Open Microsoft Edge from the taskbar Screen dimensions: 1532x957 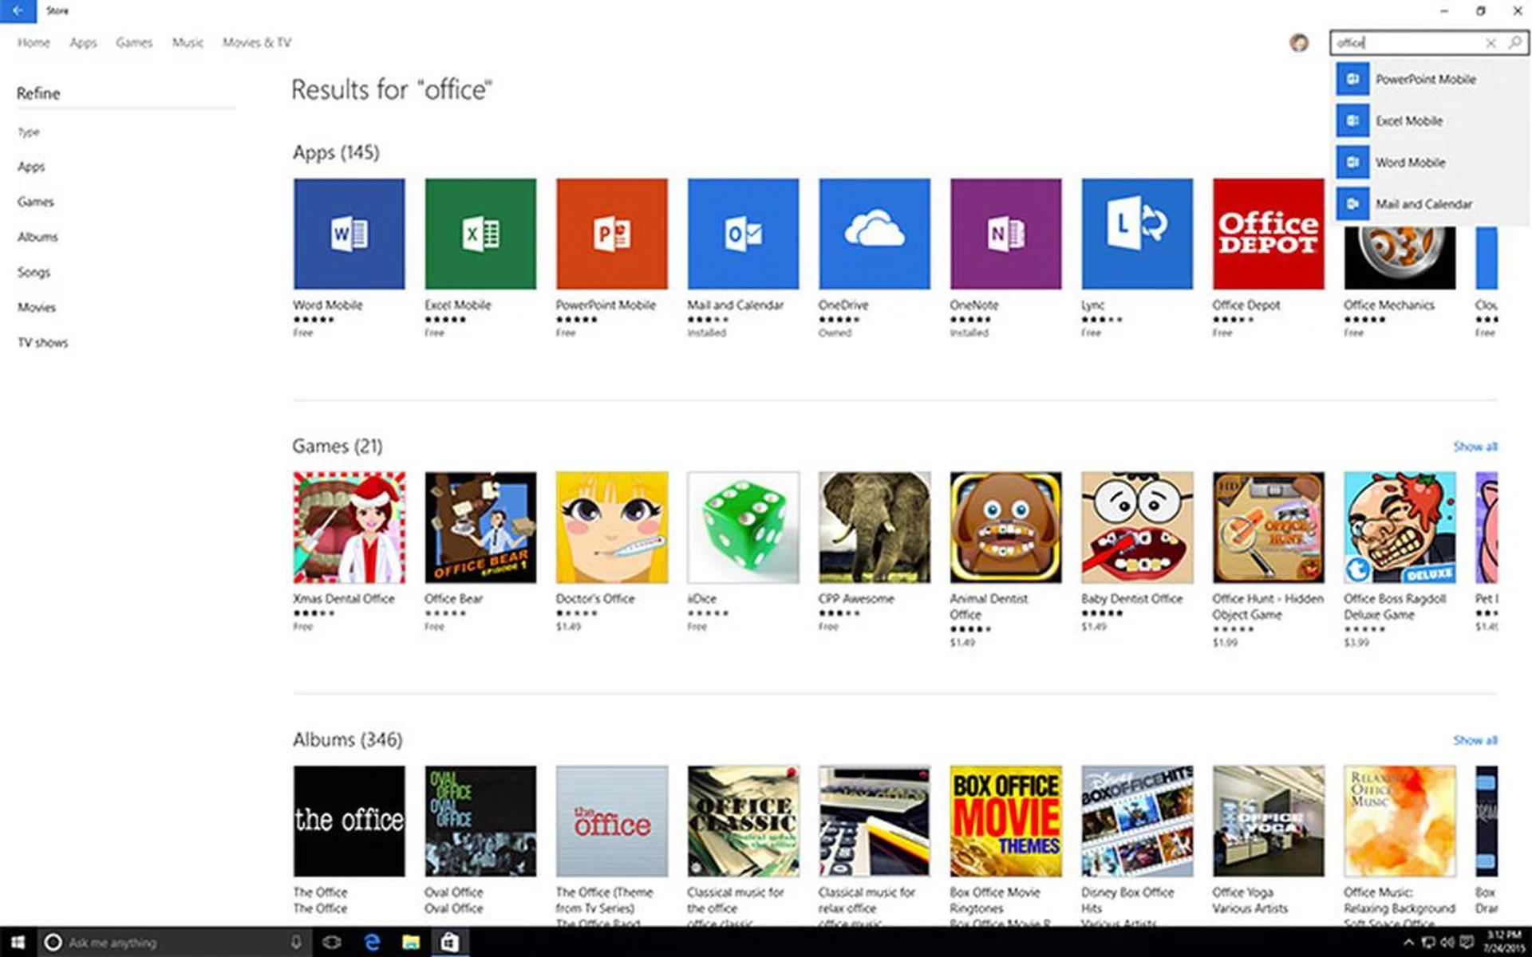tap(372, 943)
